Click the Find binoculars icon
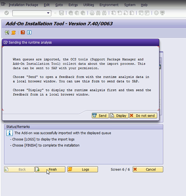186x196 pixels. 98,13
